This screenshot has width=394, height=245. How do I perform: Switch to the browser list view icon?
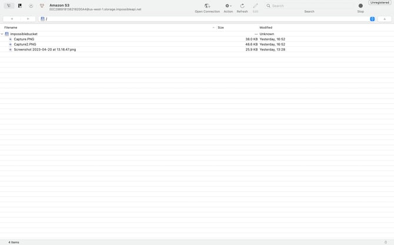point(9,5)
